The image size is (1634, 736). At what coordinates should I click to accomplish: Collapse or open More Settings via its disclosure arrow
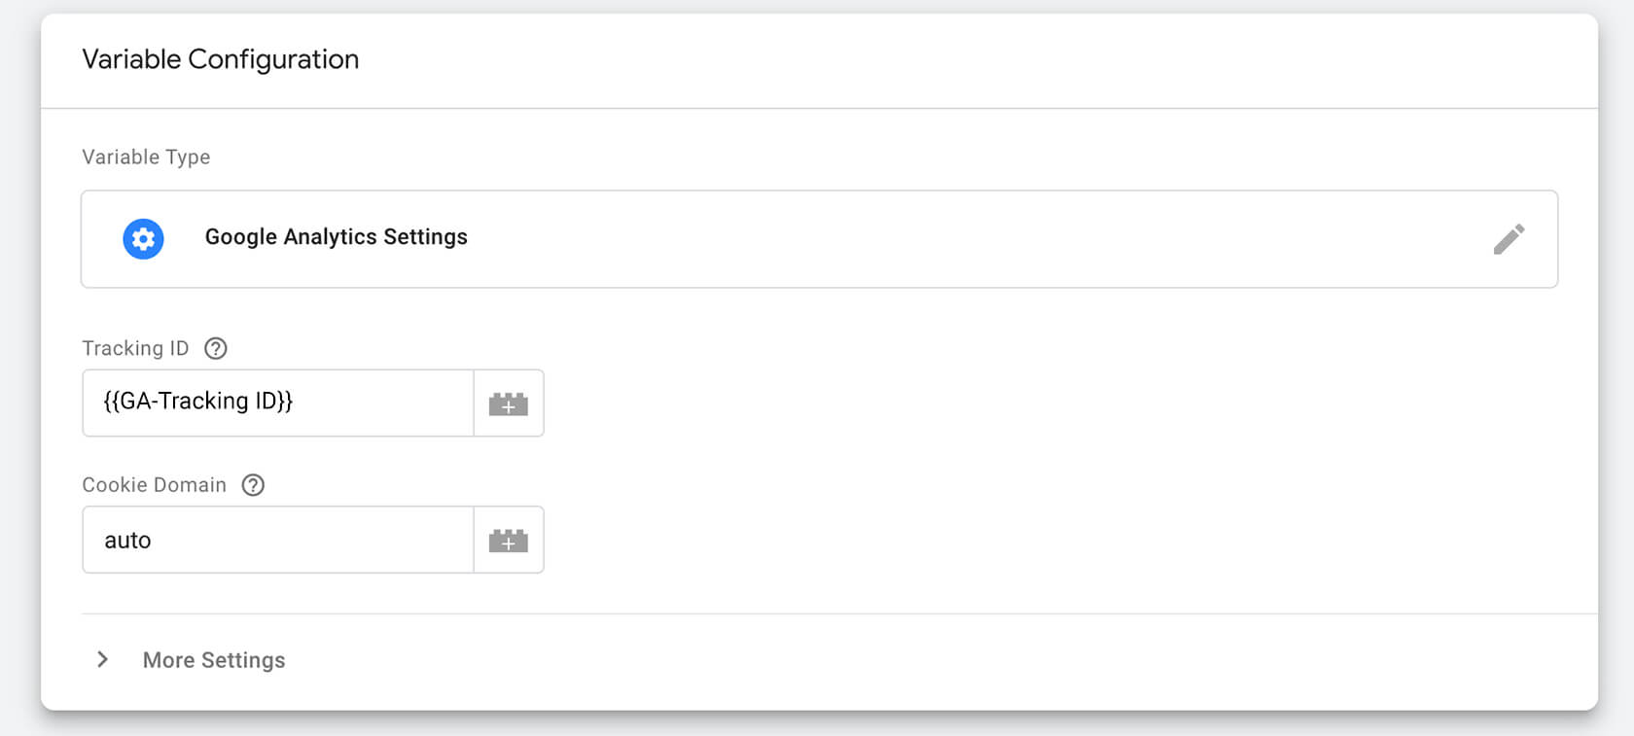(x=102, y=660)
